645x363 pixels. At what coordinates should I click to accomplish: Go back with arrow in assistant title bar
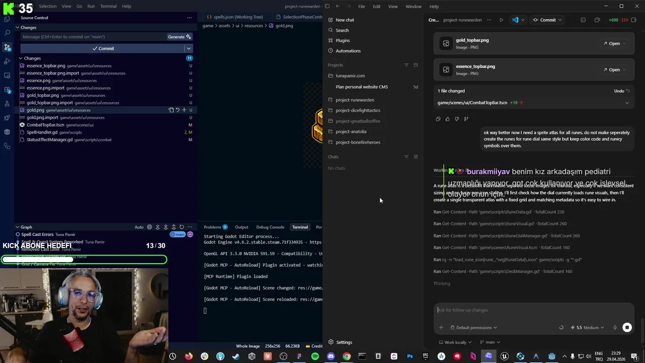338,6
